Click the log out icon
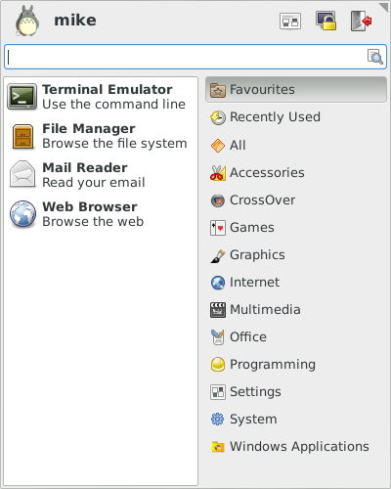The width and height of the screenshot is (391, 489). 362,22
